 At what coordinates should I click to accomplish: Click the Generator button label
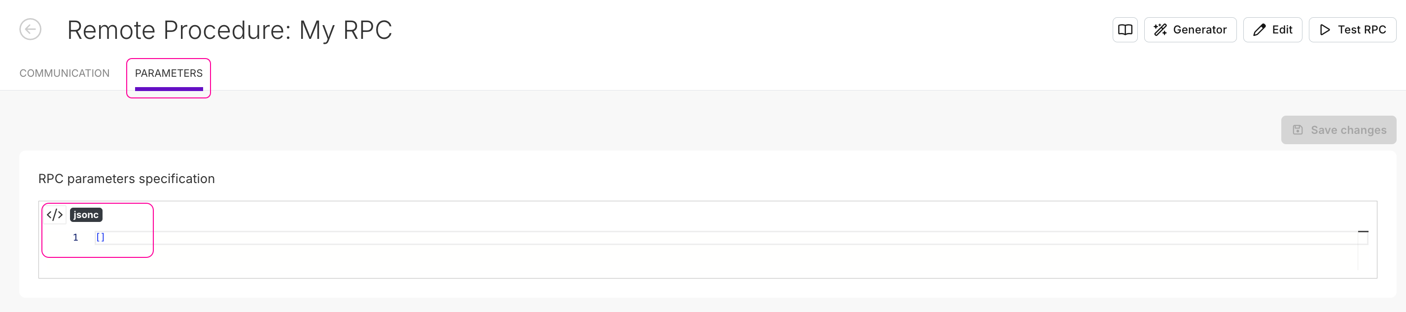click(1200, 30)
